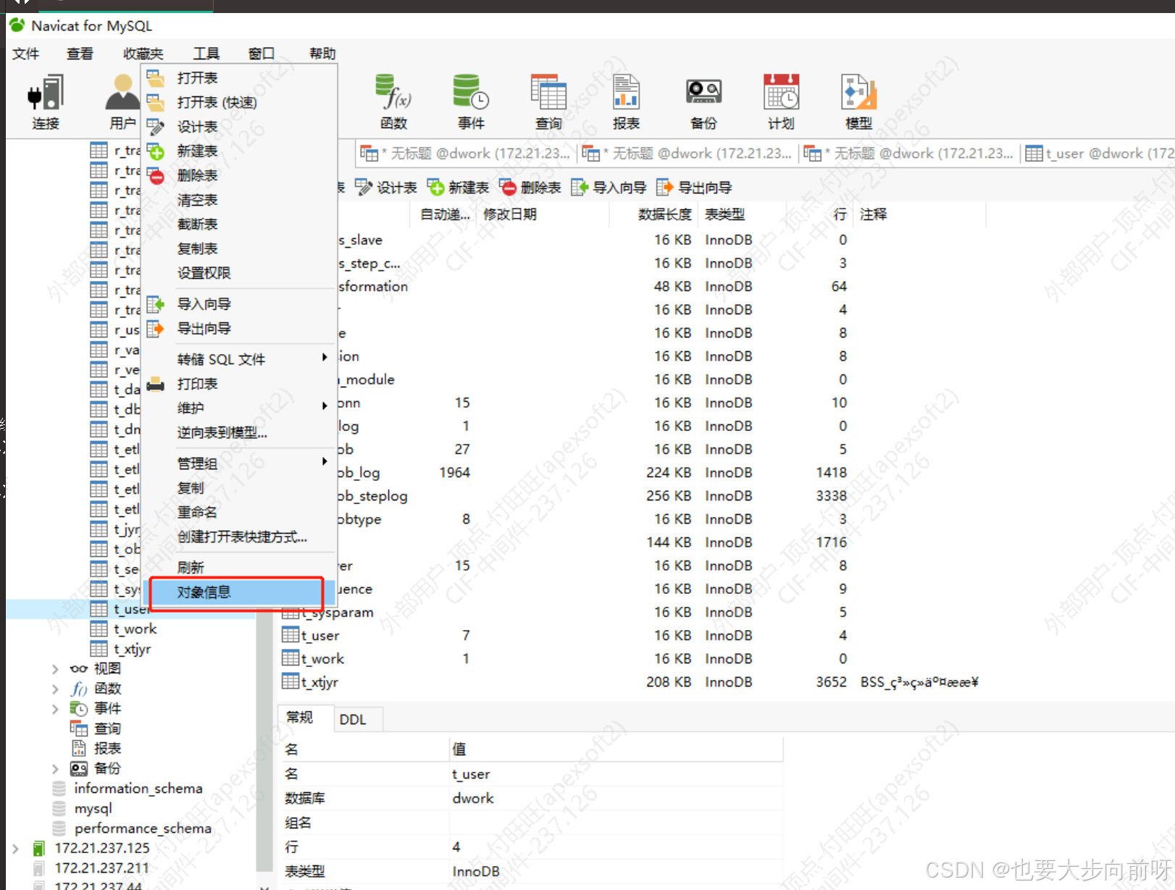Select the 172.21.237.211 connection
This screenshot has width=1175, height=890.
101,868
